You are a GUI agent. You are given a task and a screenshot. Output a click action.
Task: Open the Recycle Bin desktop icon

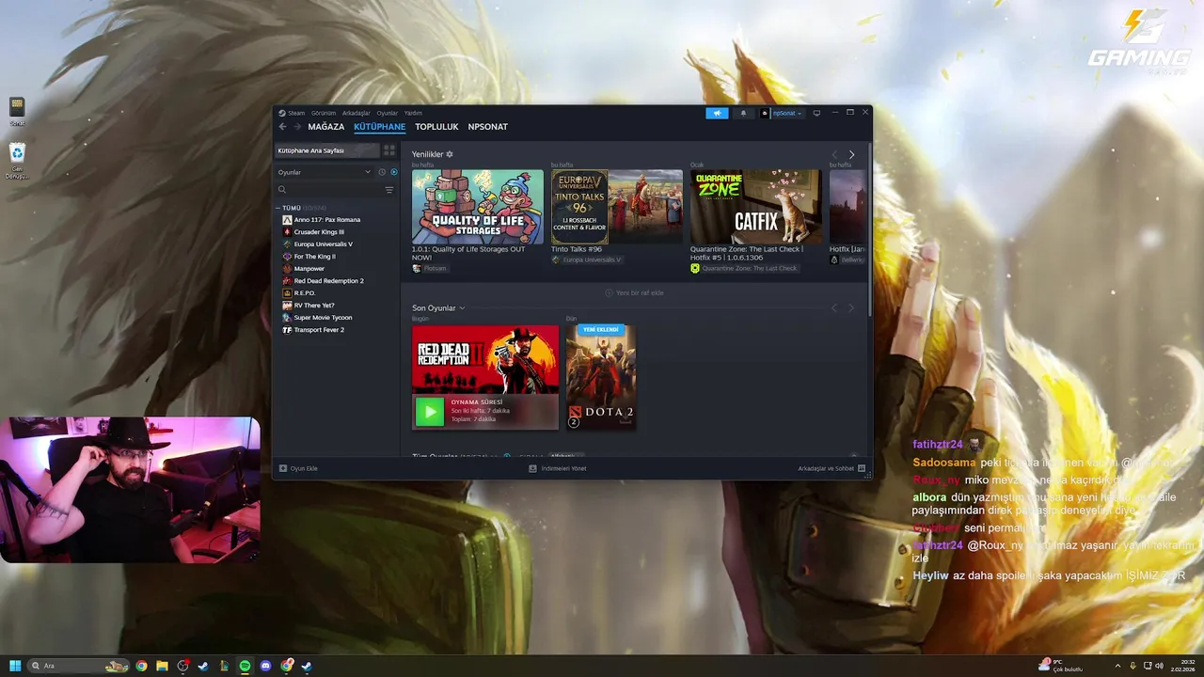[17, 161]
